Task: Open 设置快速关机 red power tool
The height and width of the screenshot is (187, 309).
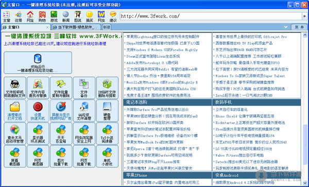Action: point(38,111)
